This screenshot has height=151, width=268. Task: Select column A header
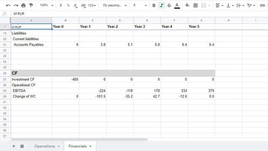(x=31, y=21)
